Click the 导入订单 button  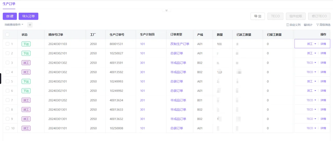tap(28, 16)
